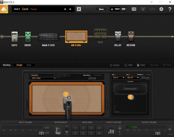Click the loop link icon
The width and height of the screenshot is (174, 137).
(x=152, y=9)
